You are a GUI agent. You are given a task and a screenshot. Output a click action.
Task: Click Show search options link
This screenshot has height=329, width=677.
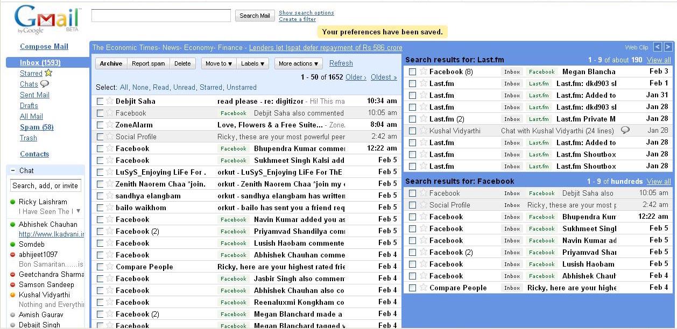(x=306, y=12)
